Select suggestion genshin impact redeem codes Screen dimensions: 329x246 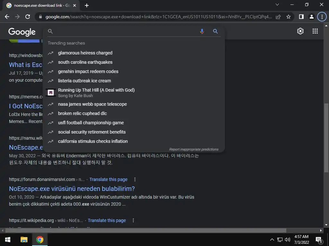(x=134, y=71)
